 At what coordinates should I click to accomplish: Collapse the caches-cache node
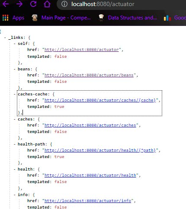point(15,94)
